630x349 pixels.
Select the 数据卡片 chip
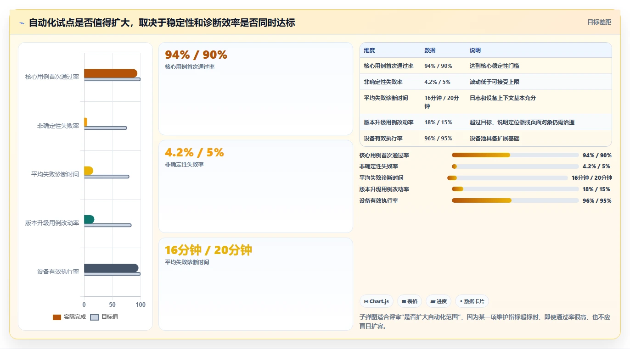[472, 301]
